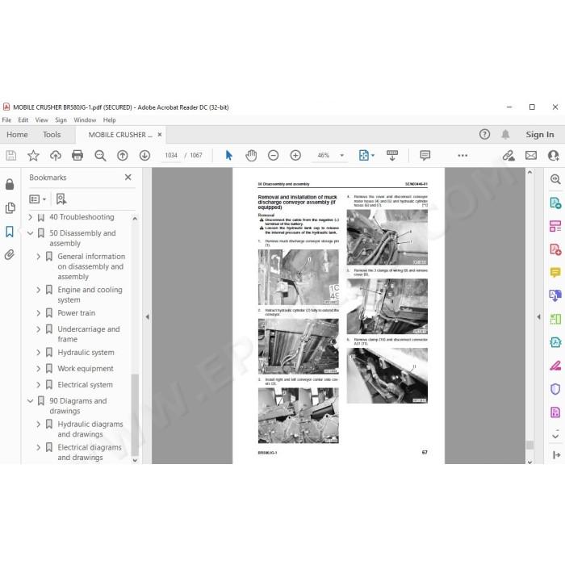
Task: Open the Help menu
Action: click(x=109, y=120)
